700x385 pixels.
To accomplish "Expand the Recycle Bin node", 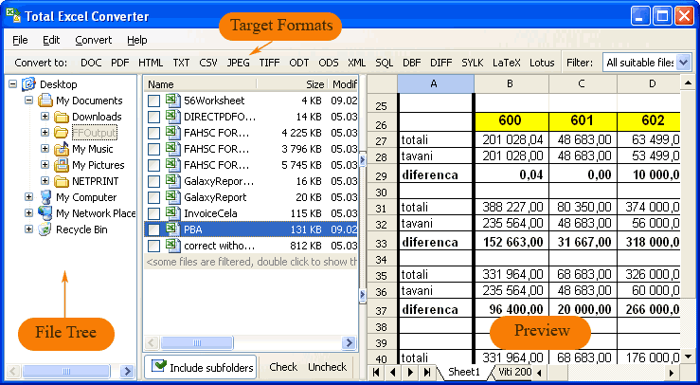I will [x=29, y=229].
